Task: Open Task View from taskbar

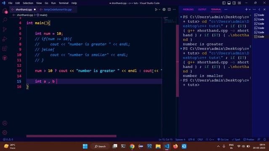Action: tap(115, 146)
